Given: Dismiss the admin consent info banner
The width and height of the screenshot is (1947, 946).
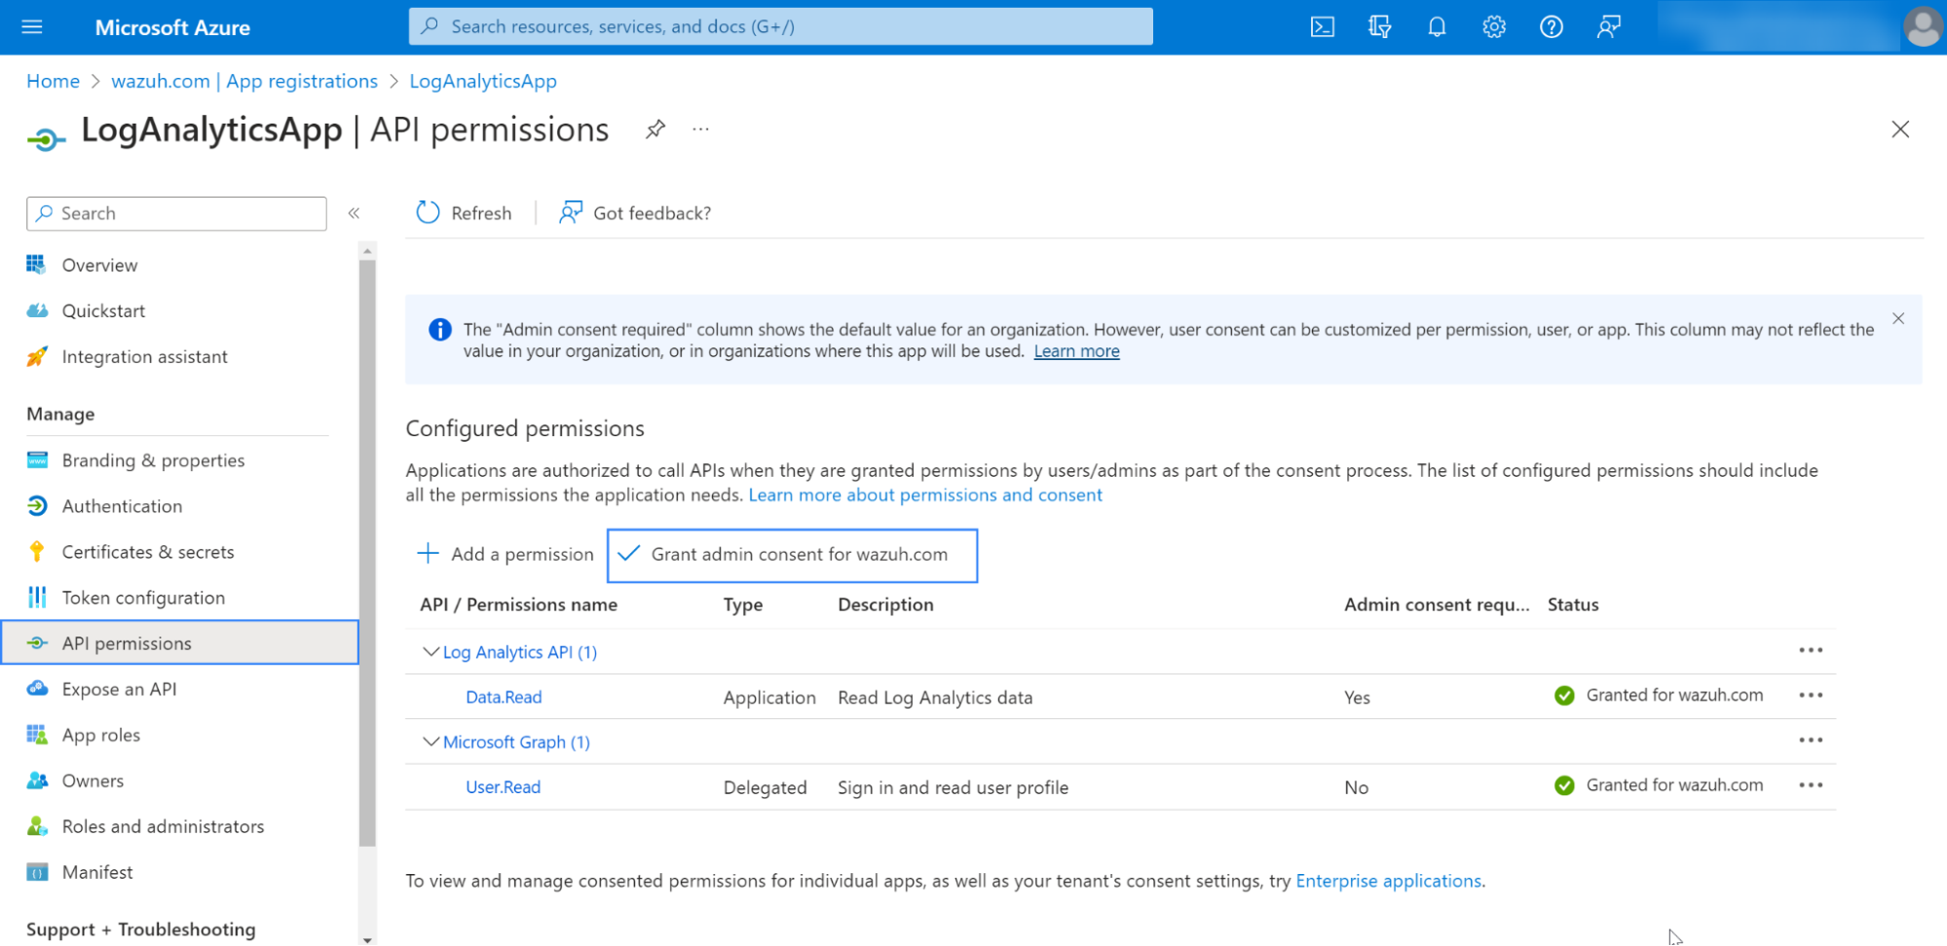Looking at the screenshot, I should click(1897, 318).
